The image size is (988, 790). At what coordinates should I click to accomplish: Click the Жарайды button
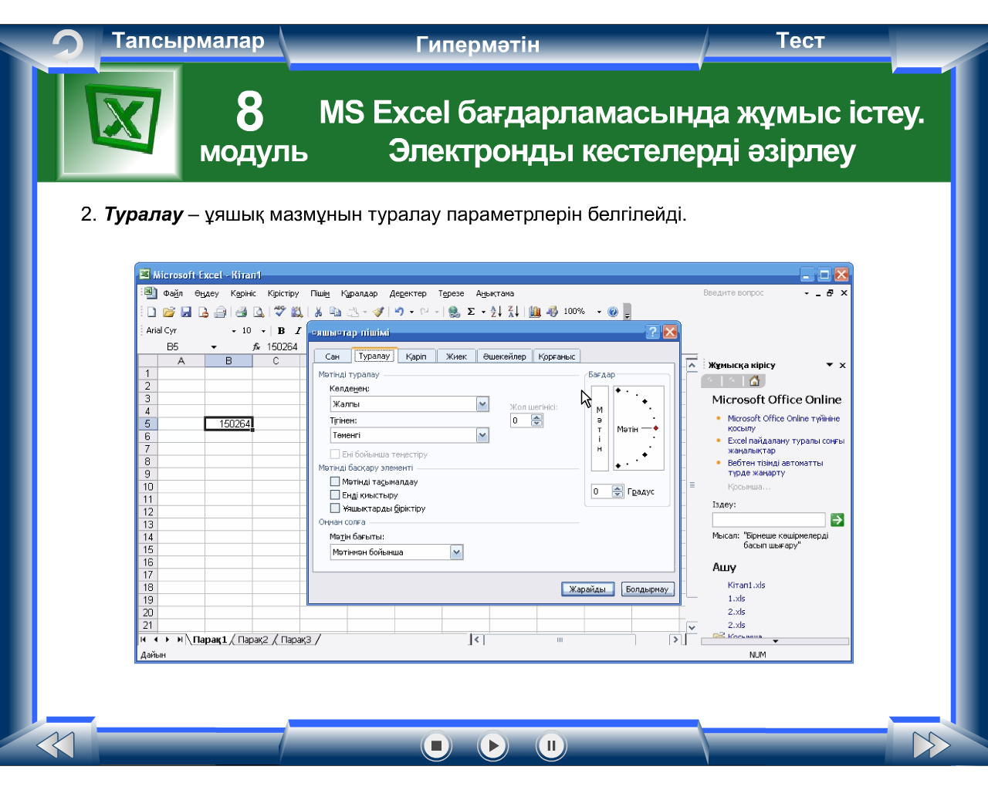click(588, 589)
